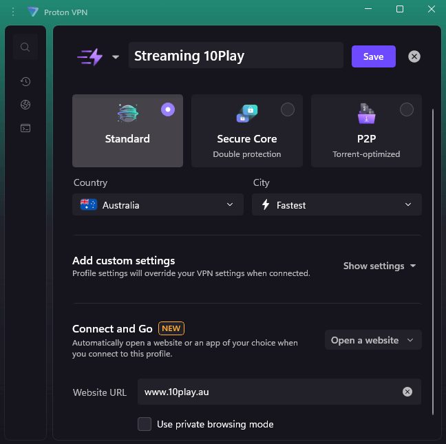446x444 pixels.
Task: Click the NEW badge beside Connect and Go
Action: click(171, 328)
